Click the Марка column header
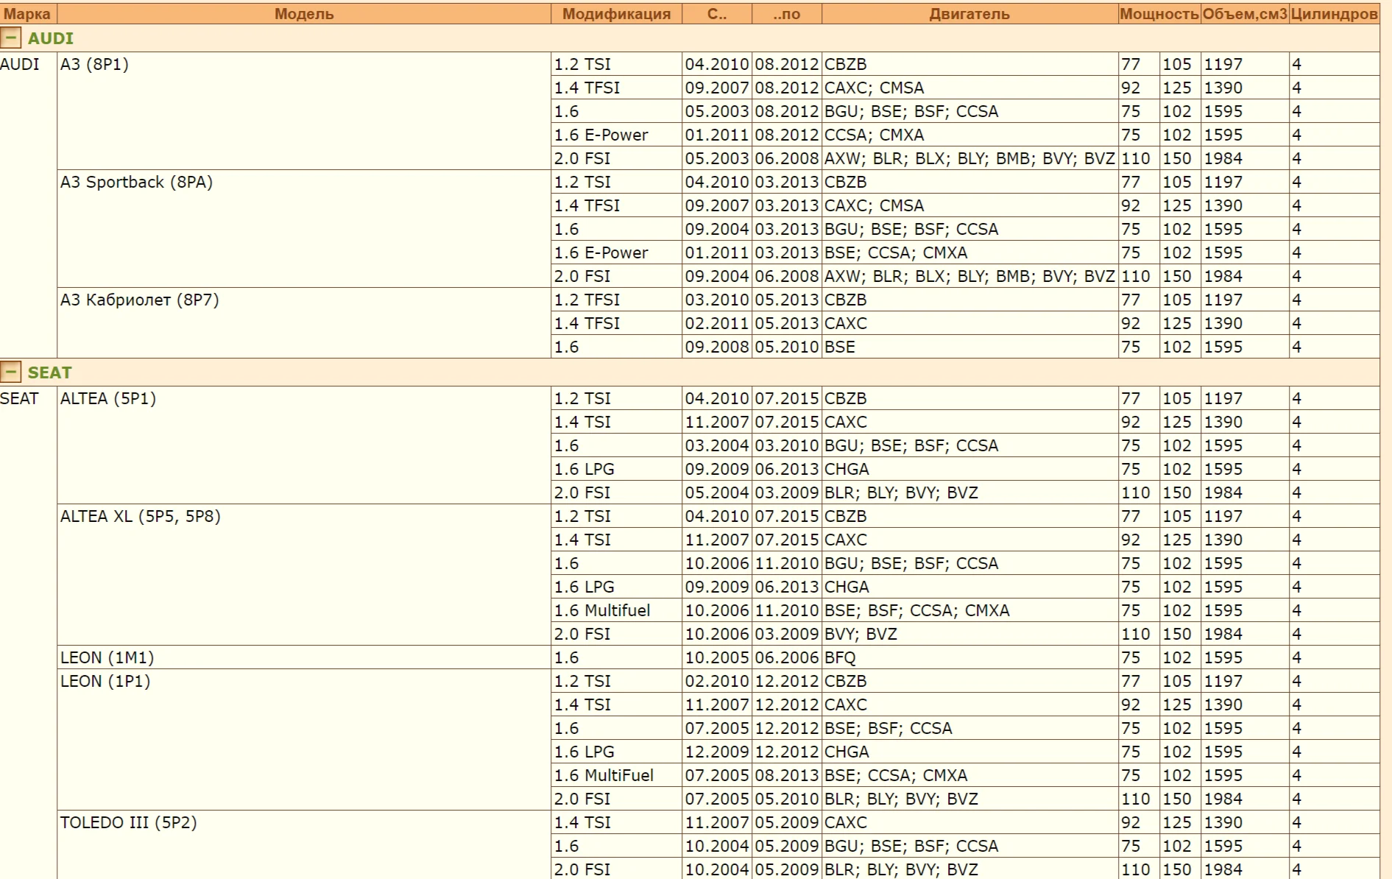Screen dimensions: 1392x879 [x=28, y=13]
